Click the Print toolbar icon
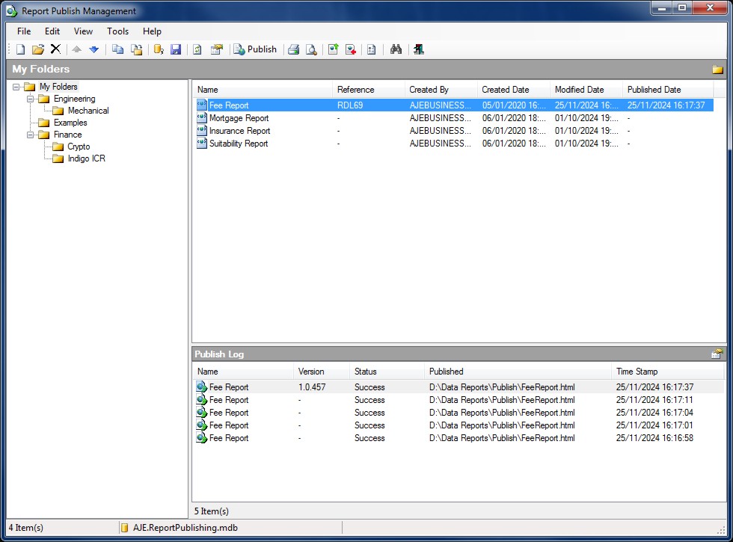This screenshot has width=733, height=542. [x=294, y=49]
